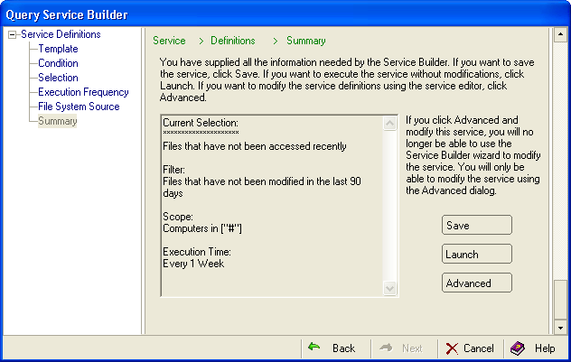Viewport: 571px width, 362px height.
Task: Click the red Cancel X icon
Action: click(453, 348)
